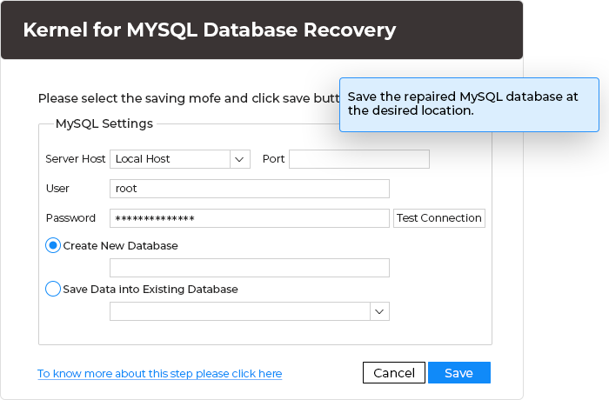Expand the Server Host dropdown arrow
The image size is (609, 400).
[239, 159]
